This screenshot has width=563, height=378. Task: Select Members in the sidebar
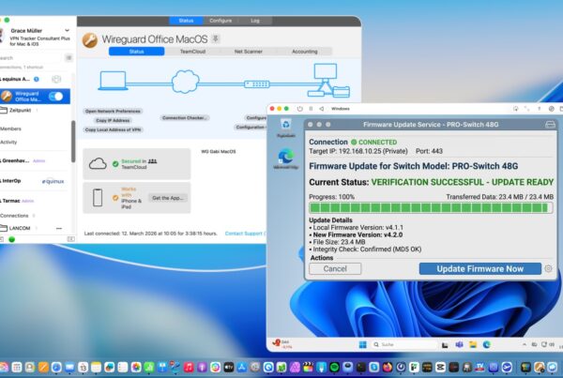point(10,129)
